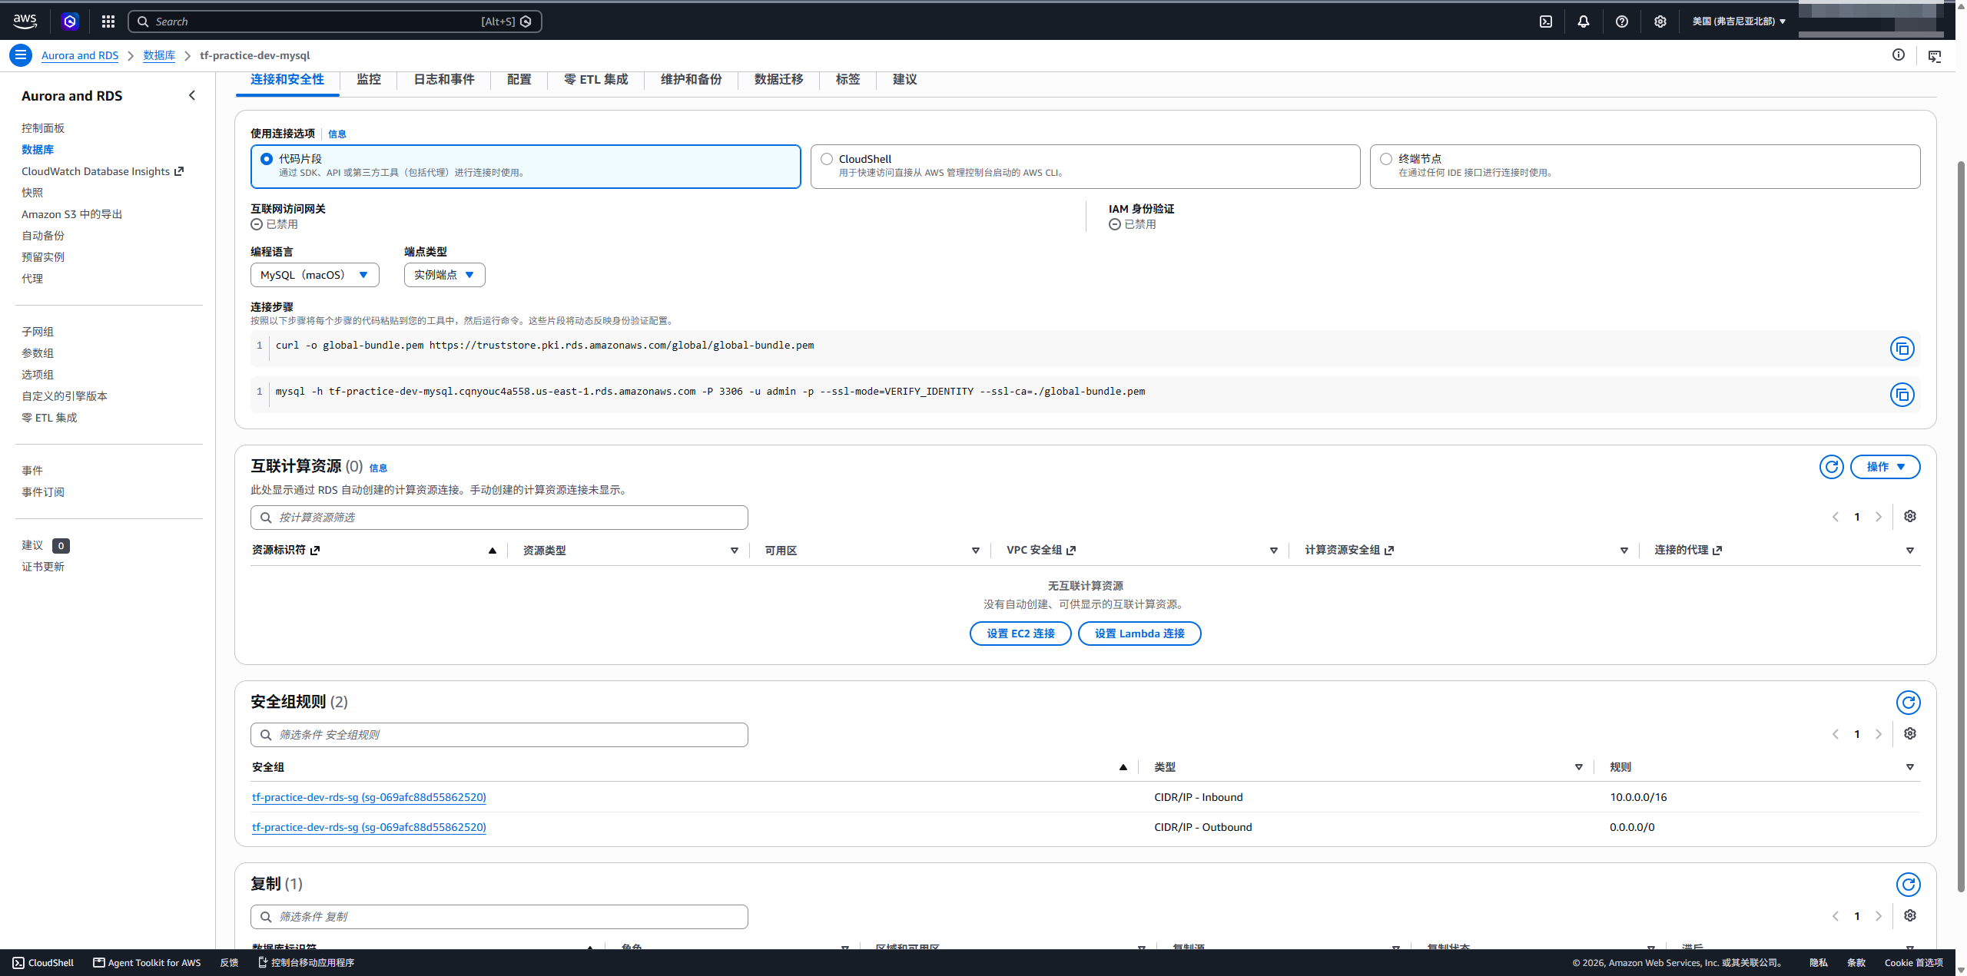Switch to the 标签 tab
This screenshot has width=1967, height=976.
(848, 79)
